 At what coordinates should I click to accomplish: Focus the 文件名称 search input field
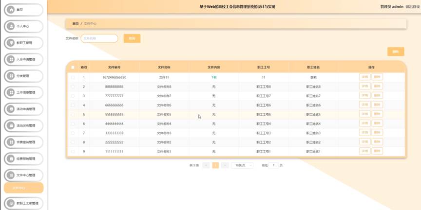click(99, 38)
